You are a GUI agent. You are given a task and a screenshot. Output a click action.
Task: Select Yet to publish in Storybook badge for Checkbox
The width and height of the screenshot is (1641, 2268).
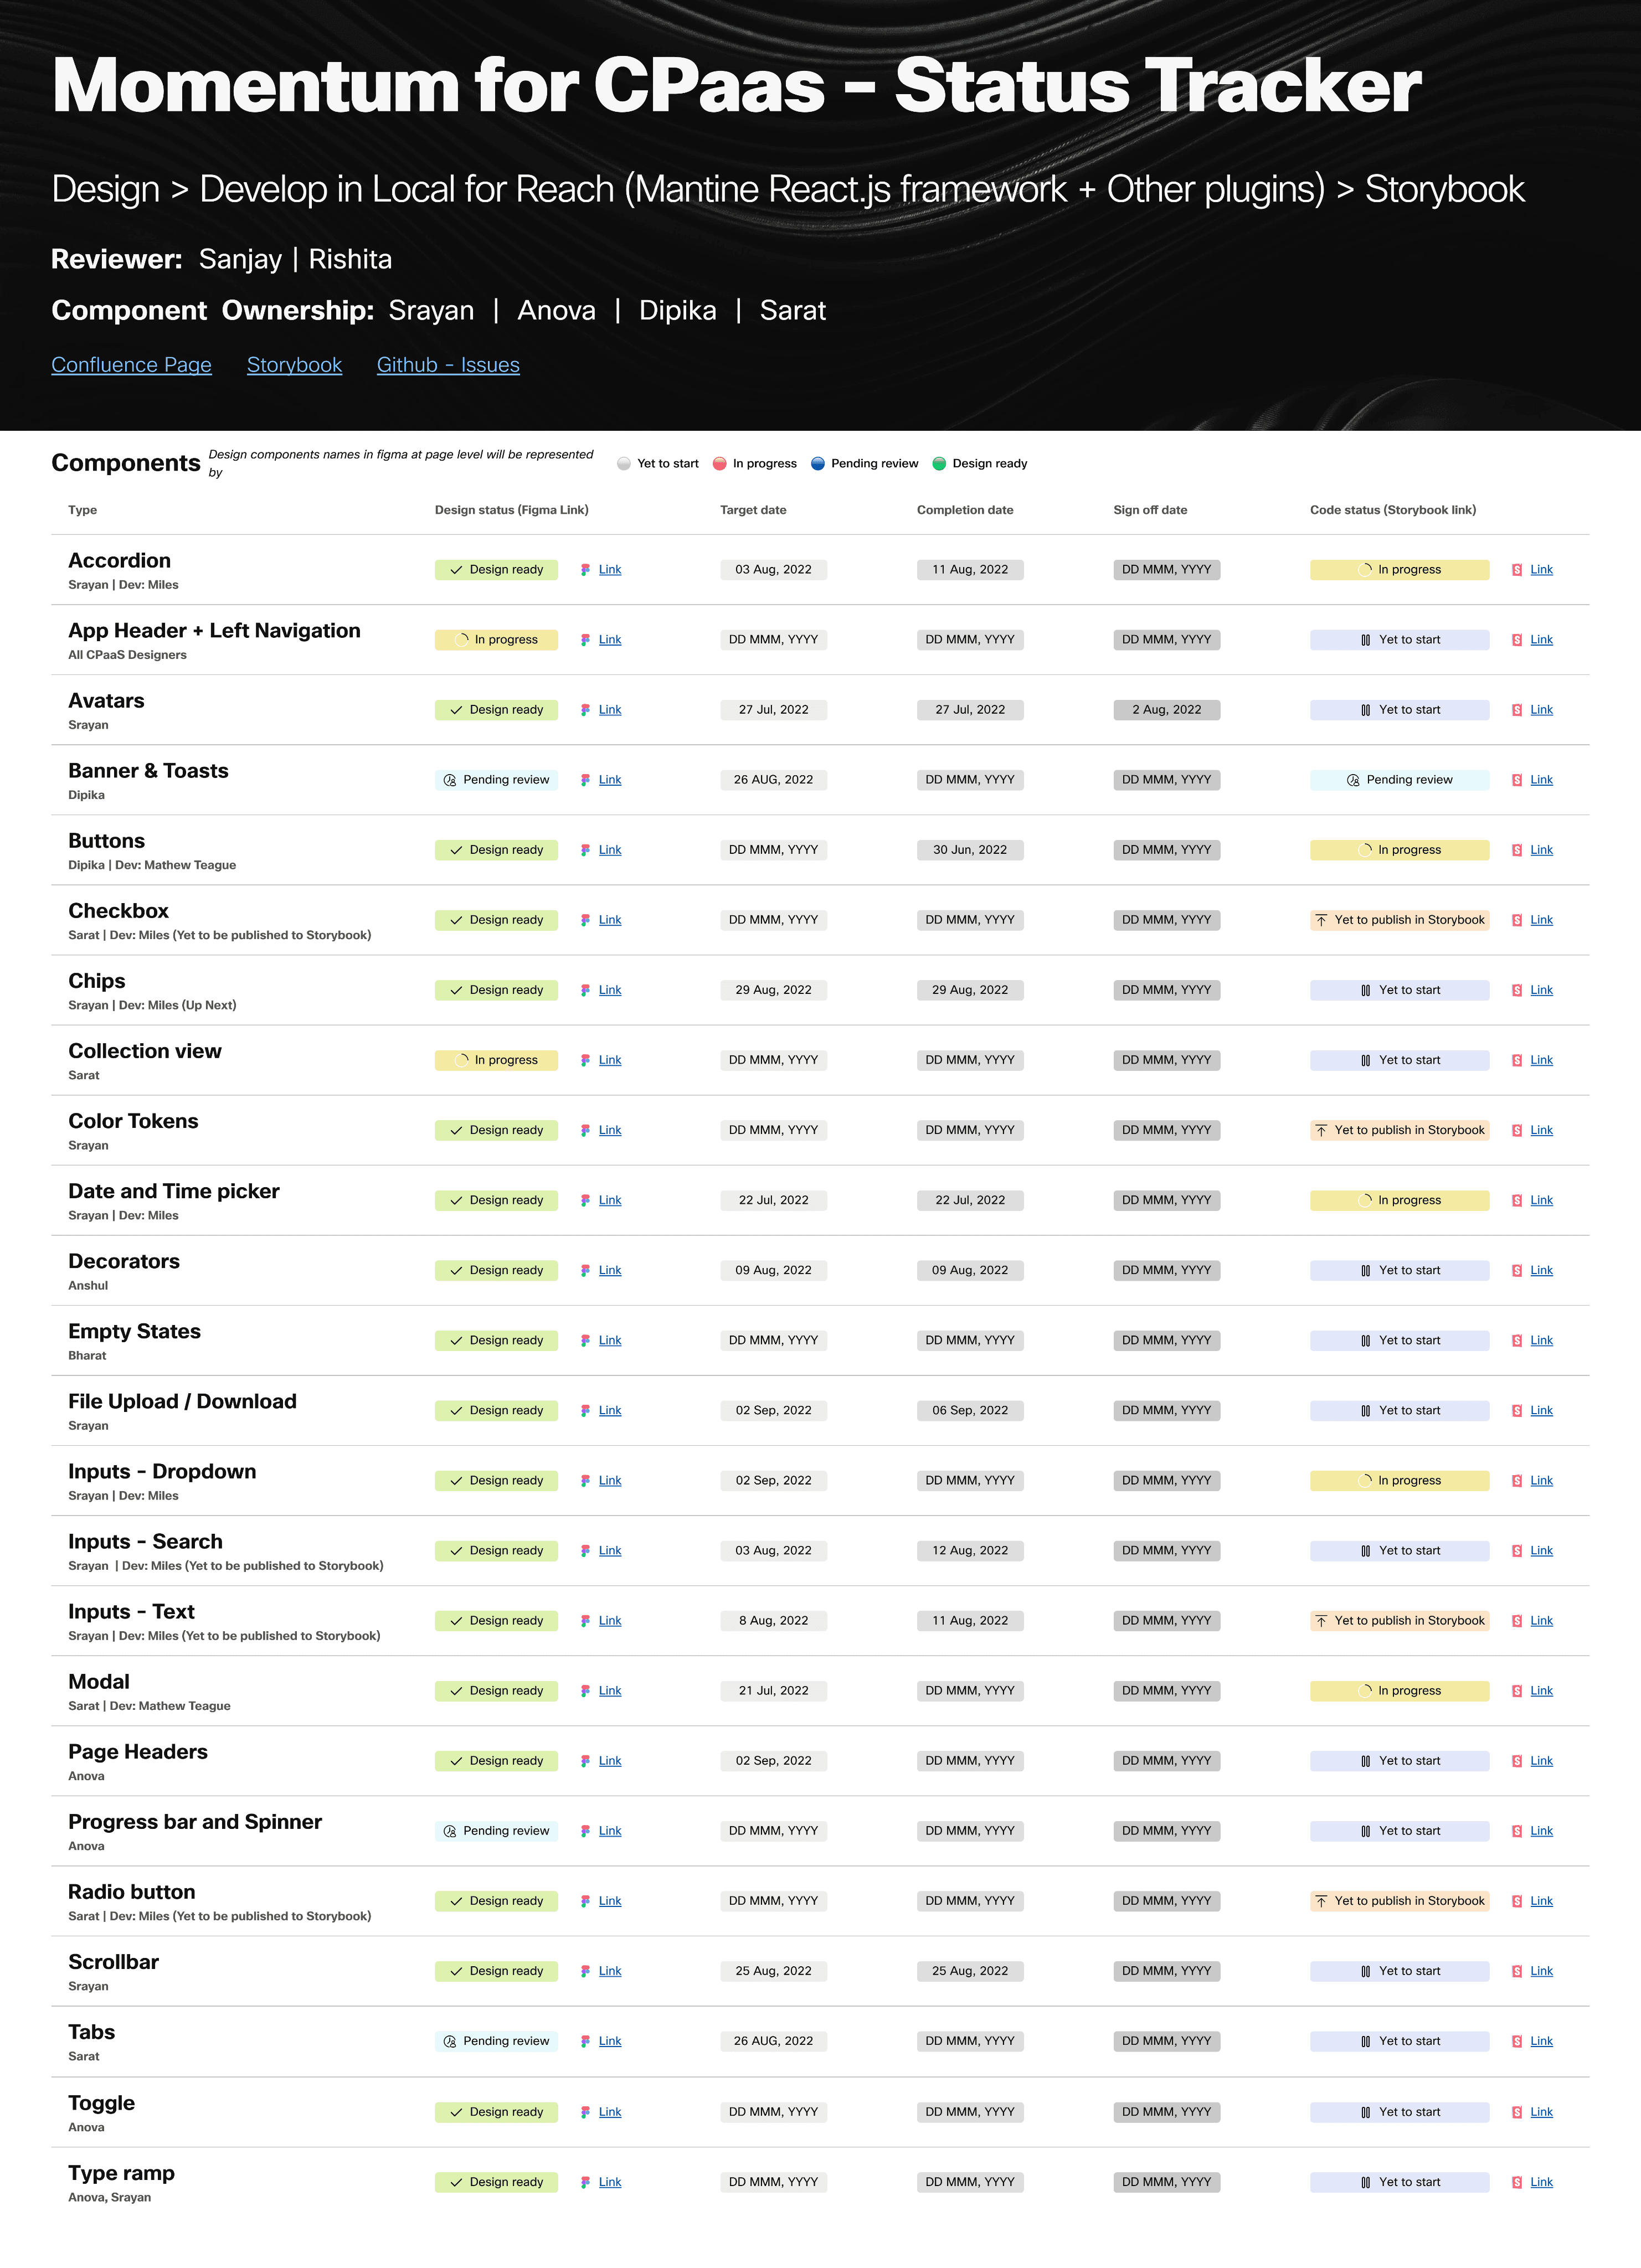[1399, 920]
